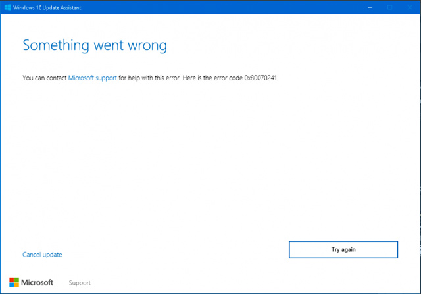This screenshot has width=421, height=294.
Task: Click the Try again button
Action: tap(343, 250)
